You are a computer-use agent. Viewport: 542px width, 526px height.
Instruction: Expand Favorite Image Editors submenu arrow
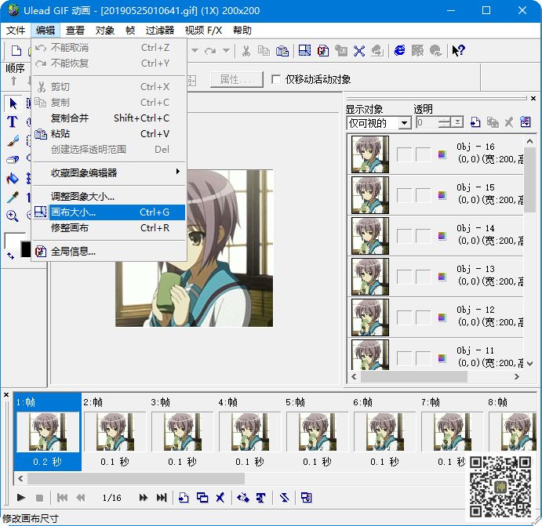pyautogui.click(x=178, y=172)
